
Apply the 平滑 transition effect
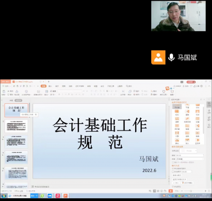coord(188,106)
